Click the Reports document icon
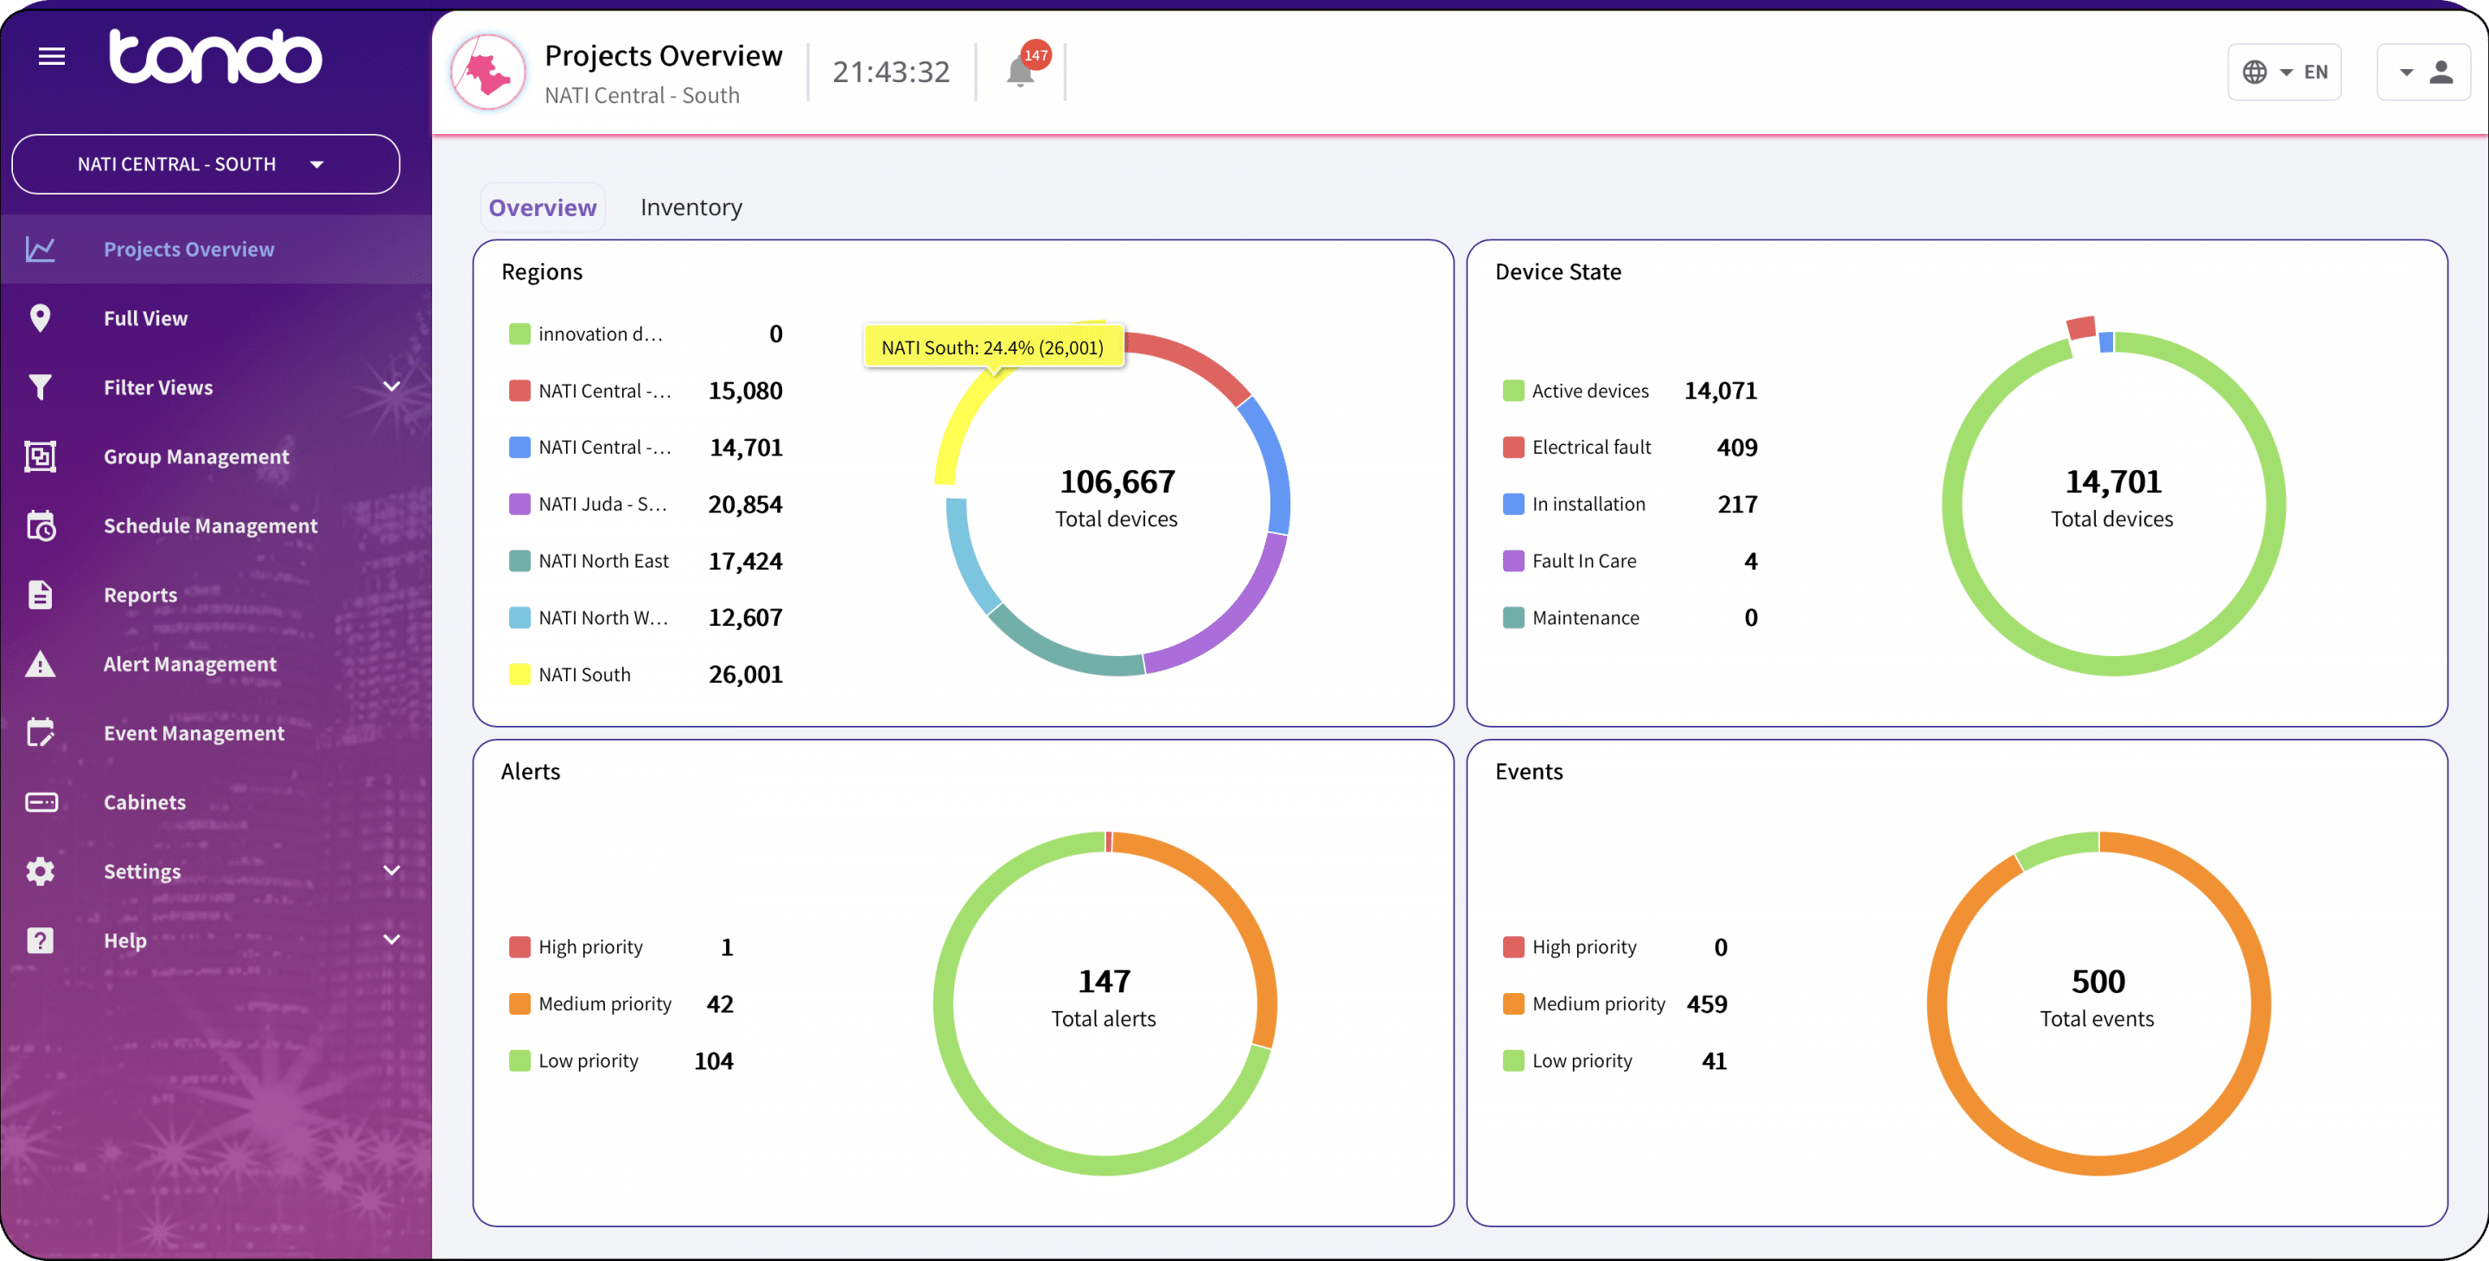Screen dimensions: 2489x1261 [x=40, y=595]
